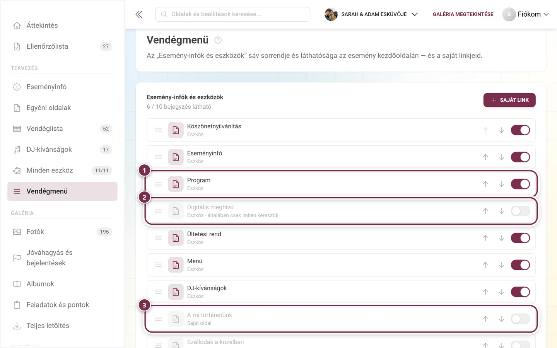
Task: Open Vendéglista in the sidebar
Action: [62, 129]
